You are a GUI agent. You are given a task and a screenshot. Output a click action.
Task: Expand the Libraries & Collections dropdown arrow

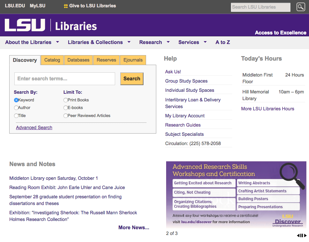[x=129, y=42]
